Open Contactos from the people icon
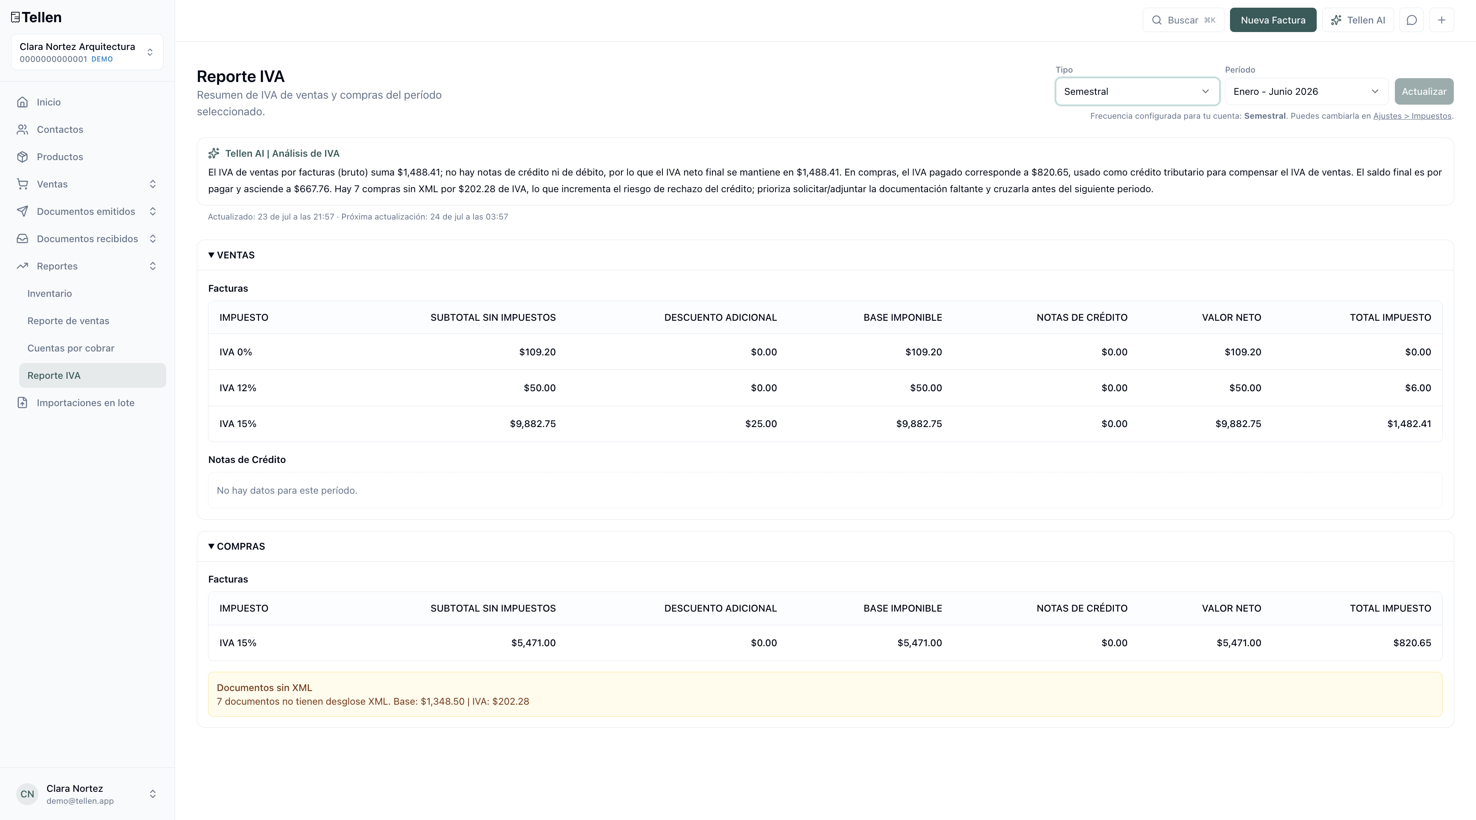The width and height of the screenshot is (1476, 820). (x=22, y=129)
